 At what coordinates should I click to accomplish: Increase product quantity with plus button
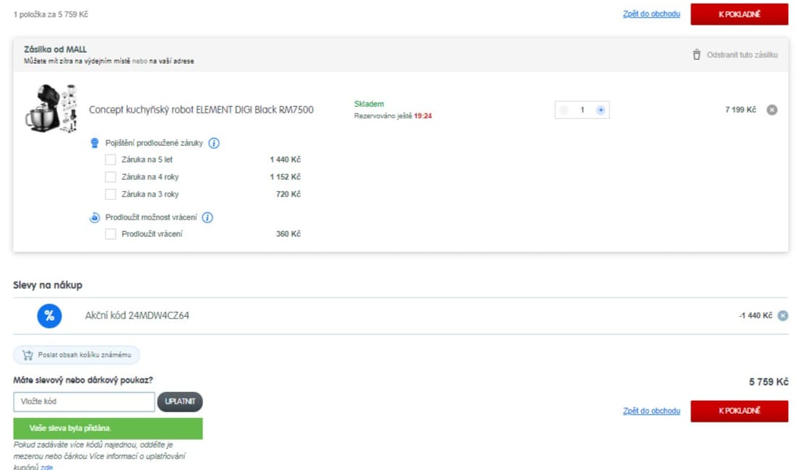pyautogui.click(x=601, y=110)
